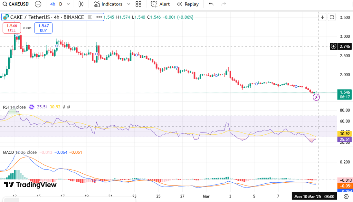The image size is (353, 202).
Task: Click the purple RSI refresh icon
Action: pyautogui.click(x=31, y=107)
